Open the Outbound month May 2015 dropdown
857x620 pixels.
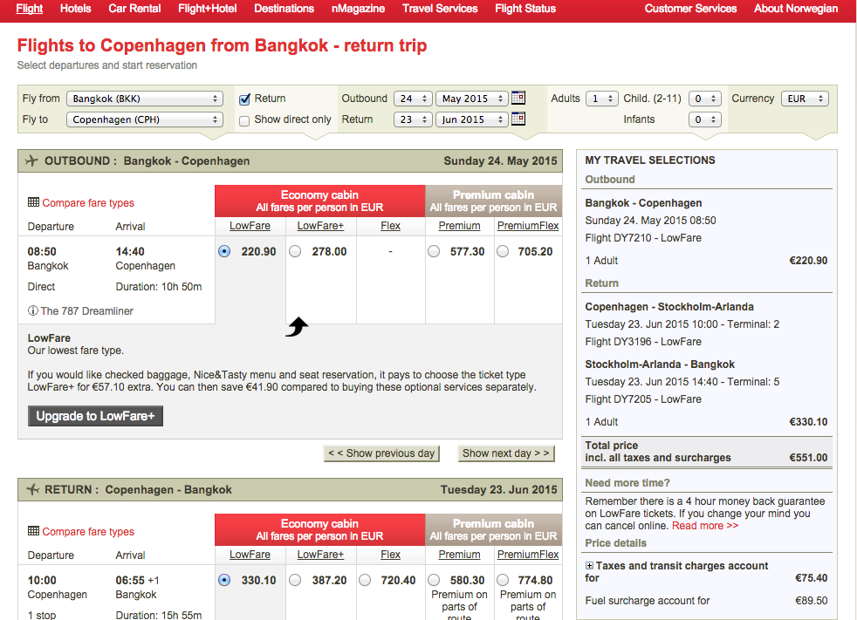(x=472, y=99)
